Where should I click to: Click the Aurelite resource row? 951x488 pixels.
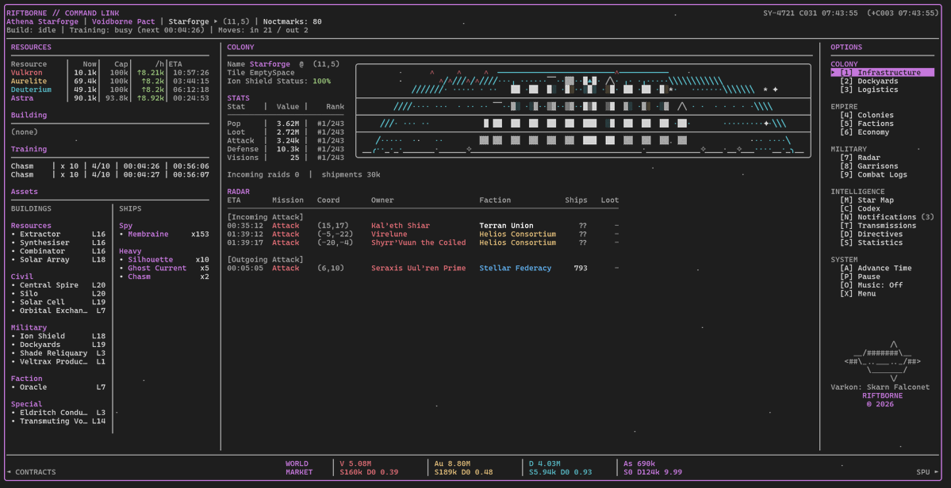coord(109,81)
